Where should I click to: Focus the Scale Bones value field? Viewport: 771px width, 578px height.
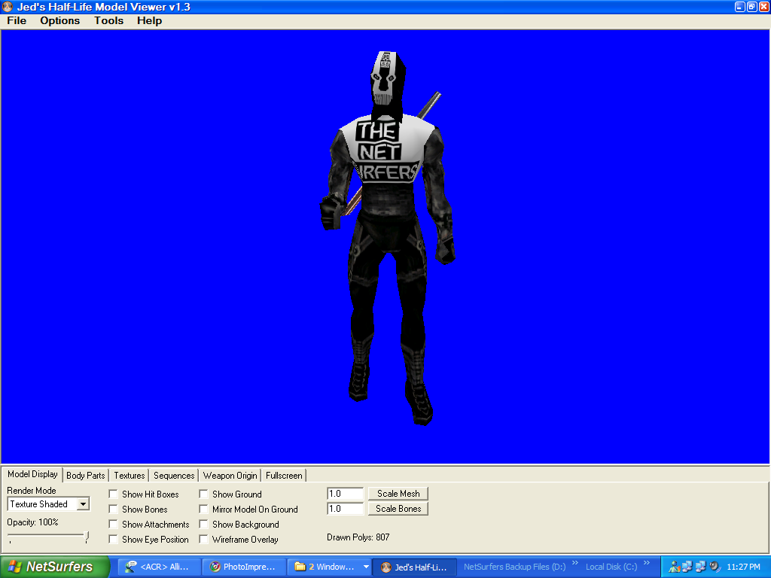[345, 509]
